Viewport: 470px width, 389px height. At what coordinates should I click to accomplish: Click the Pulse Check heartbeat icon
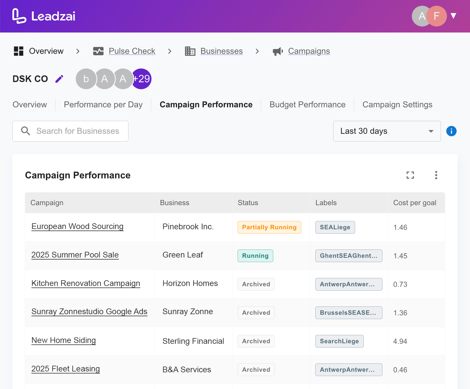pyautogui.click(x=98, y=51)
